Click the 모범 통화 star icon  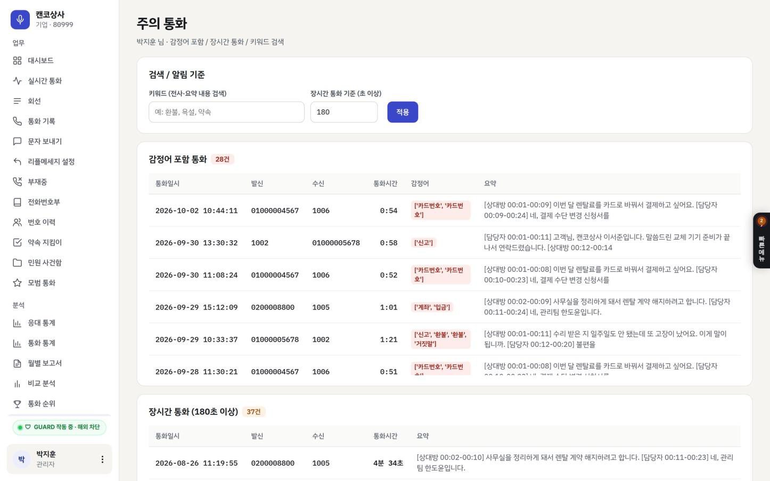click(18, 283)
